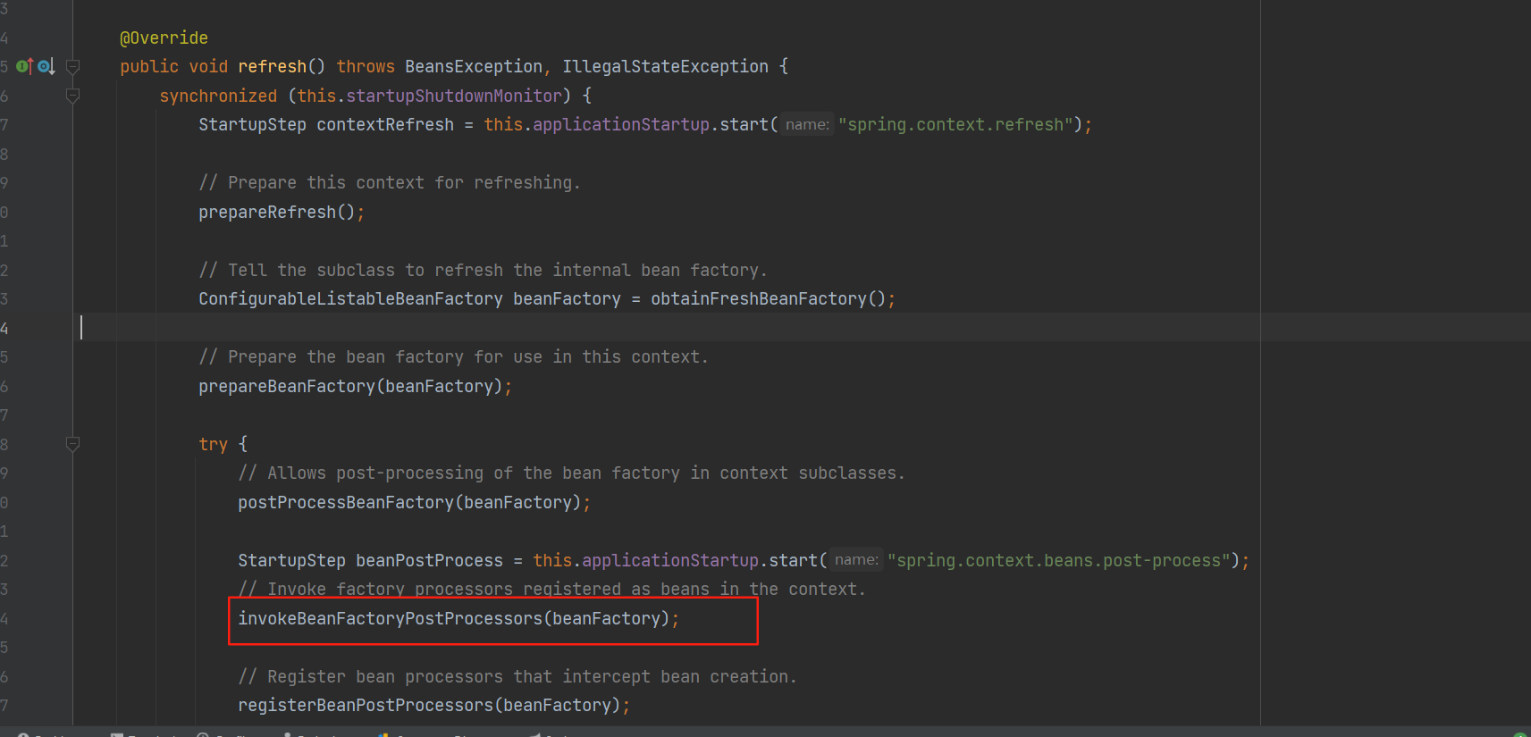Click the @Override annotation
Screen dimensions: 1531x737
coord(164,38)
